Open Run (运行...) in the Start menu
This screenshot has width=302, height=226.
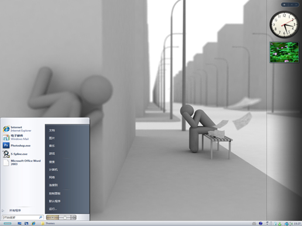pyautogui.click(x=53, y=209)
